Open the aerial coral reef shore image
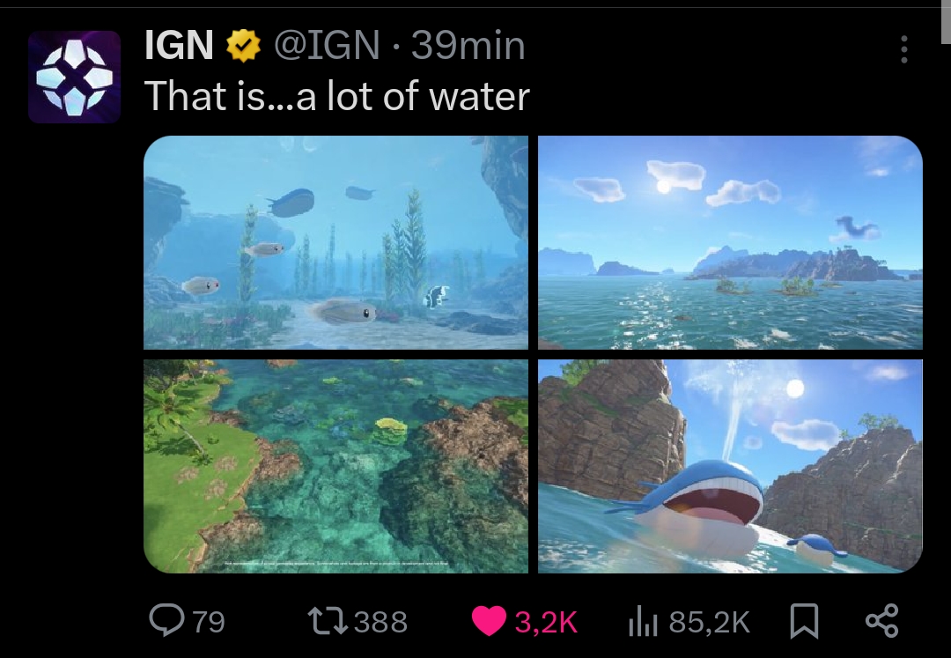This screenshot has height=658, width=951. pyautogui.click(x=335, y=466)
